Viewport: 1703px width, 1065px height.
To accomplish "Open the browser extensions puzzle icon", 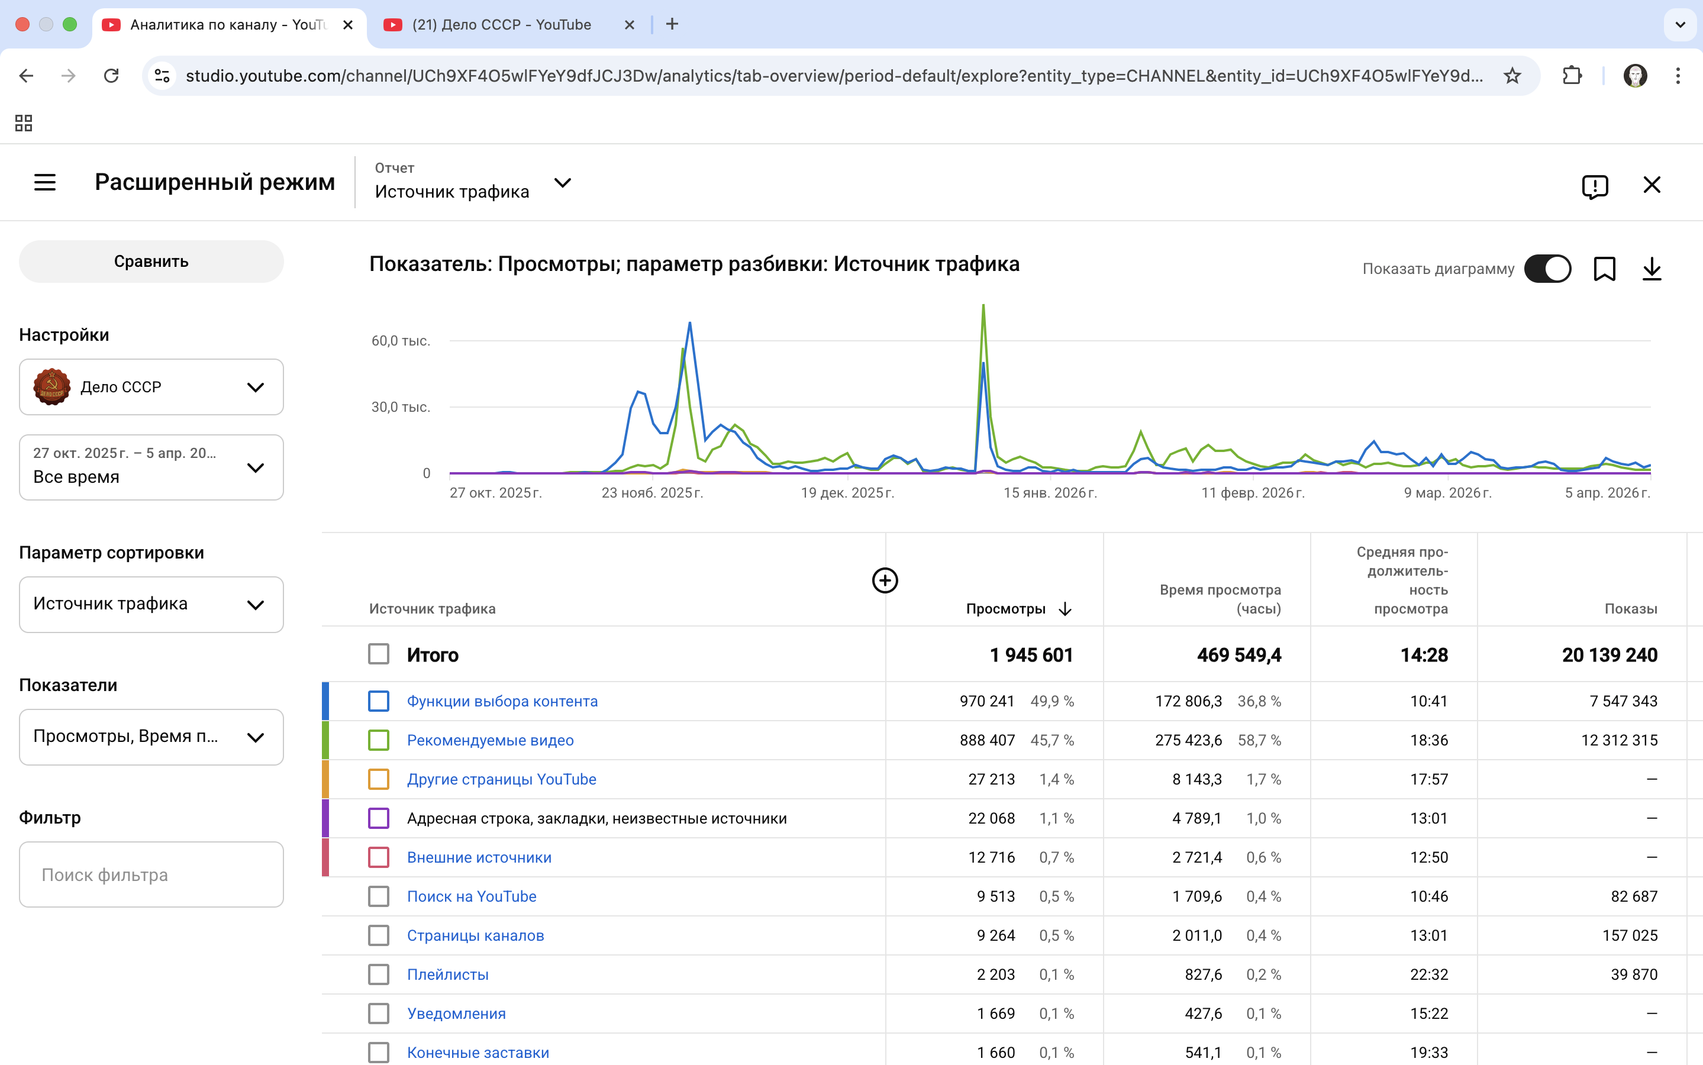I will pyautogui.click(x=1572, y=76).
